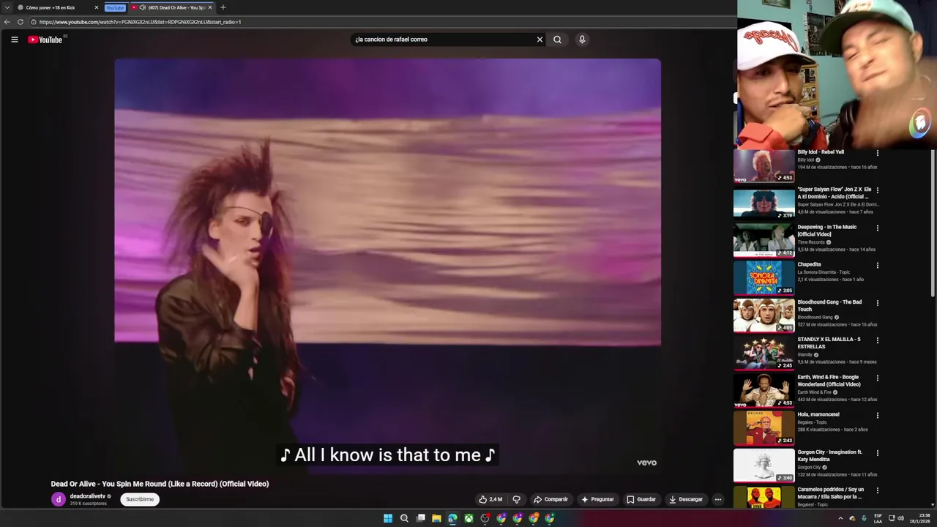
Task: Open options for Billy Idol - Rebel Yell
Action: 877,153
